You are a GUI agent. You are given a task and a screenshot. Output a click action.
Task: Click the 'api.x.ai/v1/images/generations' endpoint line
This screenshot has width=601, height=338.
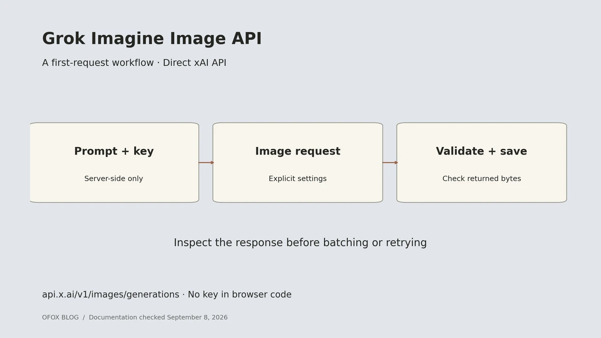tap(167, 295)
